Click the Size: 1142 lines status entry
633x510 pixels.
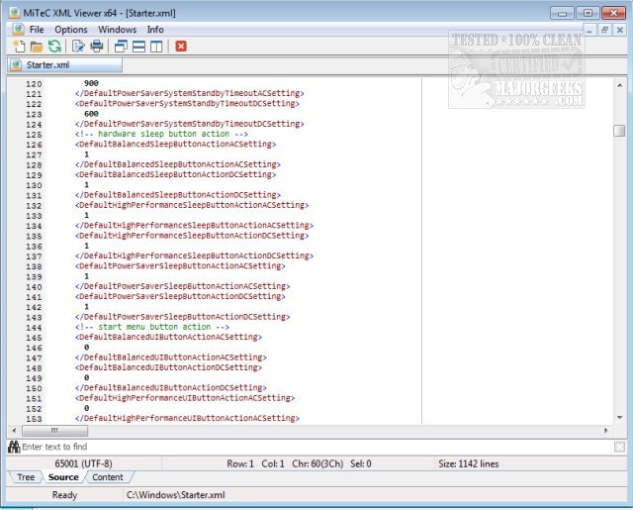[469, 463]
